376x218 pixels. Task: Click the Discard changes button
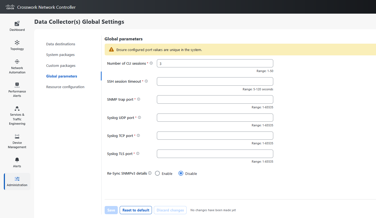170,210
